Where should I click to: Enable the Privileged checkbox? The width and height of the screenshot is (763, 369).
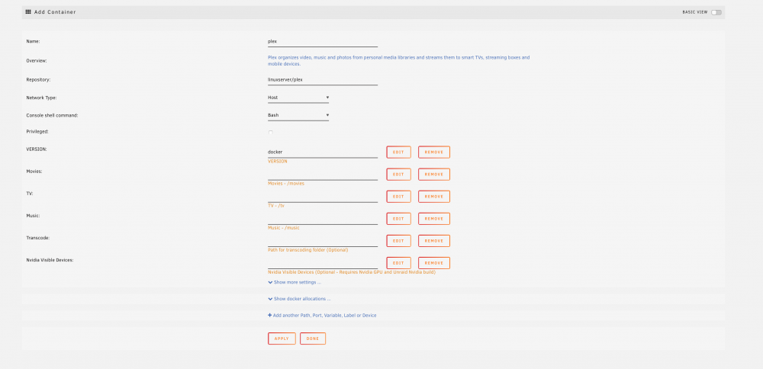coord(271,132)
